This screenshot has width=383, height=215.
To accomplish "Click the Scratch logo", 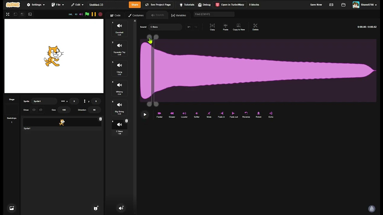I will point(13,5).
